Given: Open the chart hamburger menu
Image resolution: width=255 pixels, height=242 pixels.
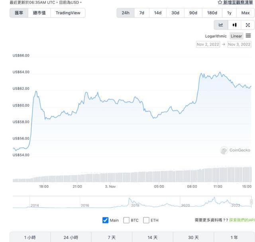Looking at the screenshot, I should click(248, 36).
